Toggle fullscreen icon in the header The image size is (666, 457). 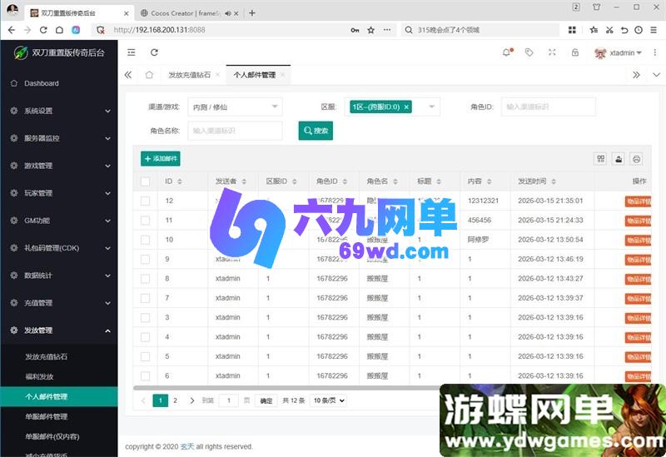coord(552,52)
